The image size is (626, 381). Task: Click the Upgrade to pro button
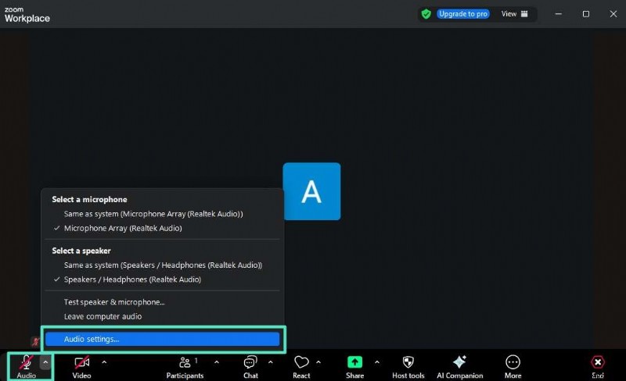(x=463, y=14)
